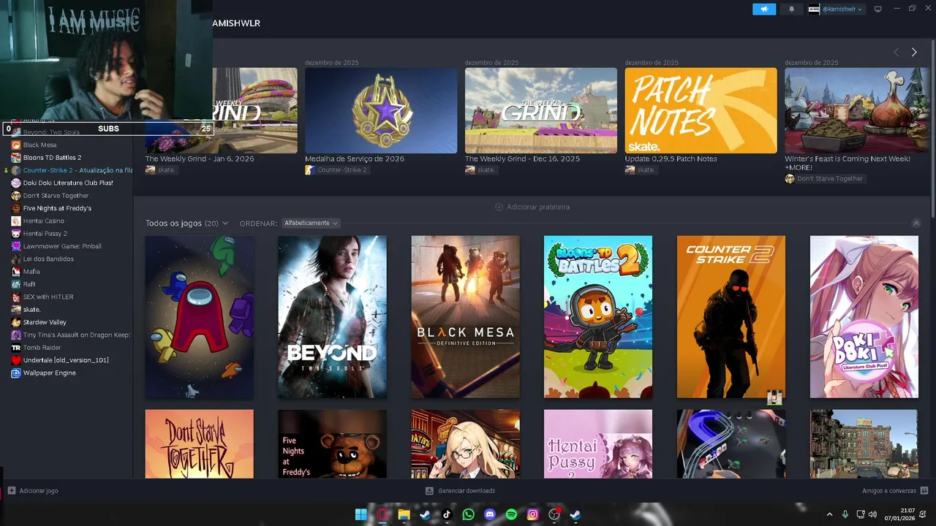Click Adicionar jogo label
This screenshot has height=526, width=936.
[x=39, y=491]
